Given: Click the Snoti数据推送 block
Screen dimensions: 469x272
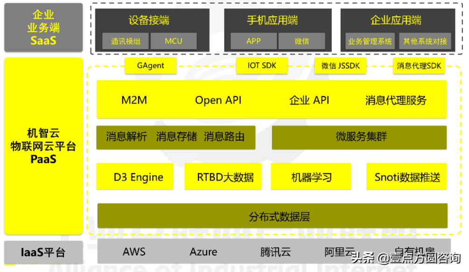Looking at the screenshot, I should pyautogui.click(x=406, y=177).
